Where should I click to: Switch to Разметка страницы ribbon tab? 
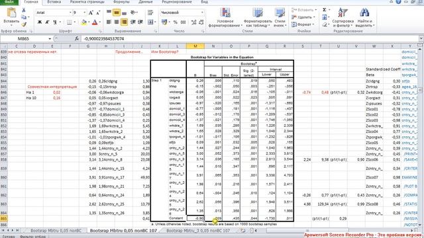coord(87,2)
